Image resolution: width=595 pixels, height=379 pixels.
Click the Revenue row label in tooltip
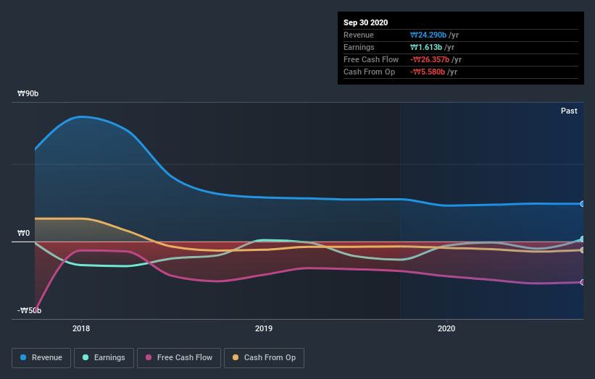359,35
